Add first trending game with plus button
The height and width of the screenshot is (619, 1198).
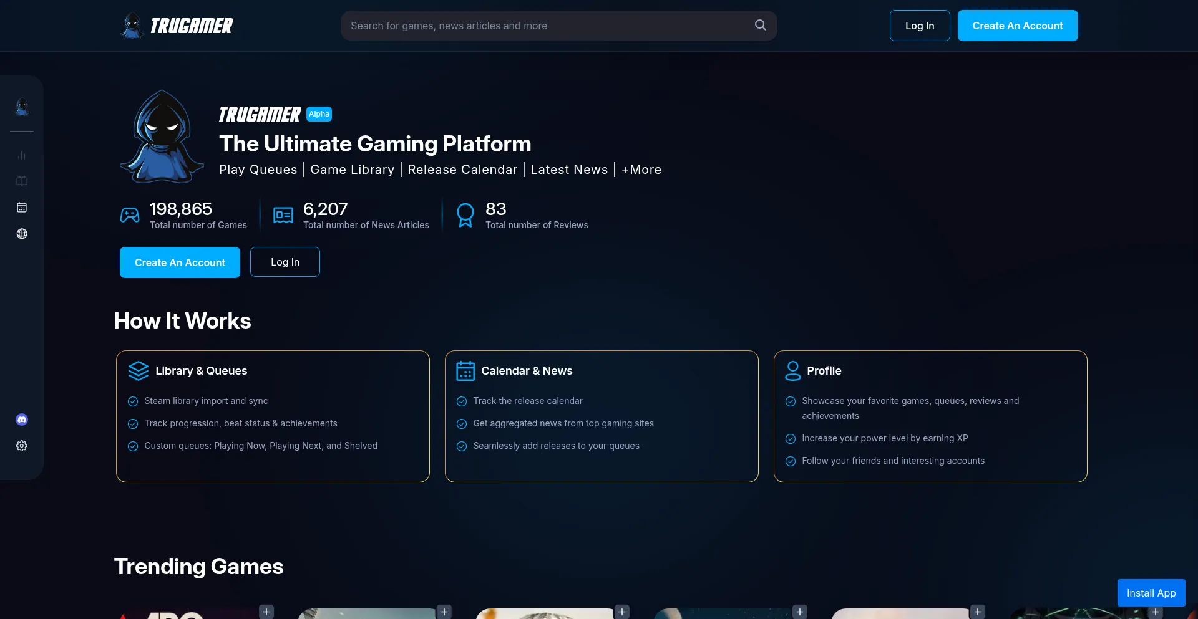[266, 612]
